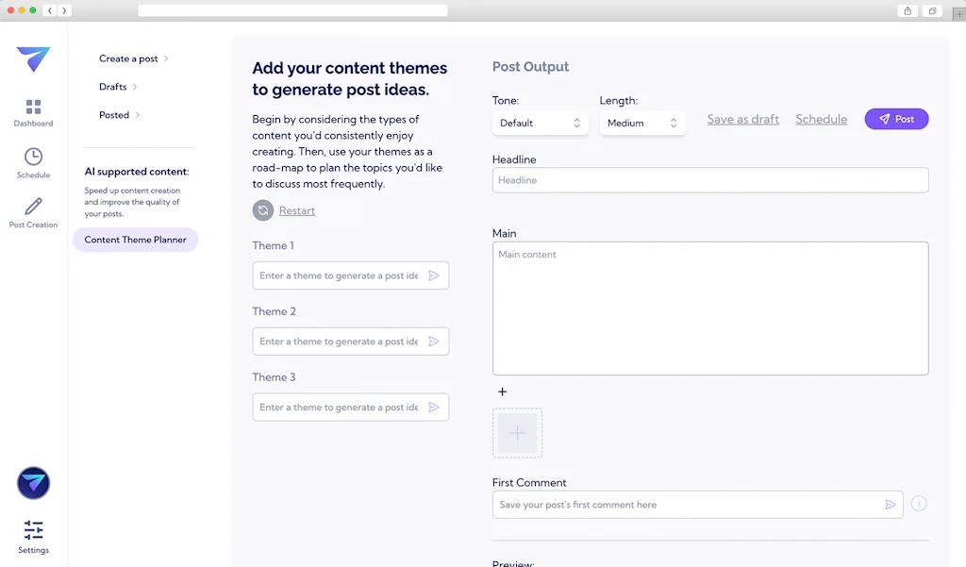This screenshot has width=966, height=567.
Task: Open the Tone dropdown
Action: 540,123
